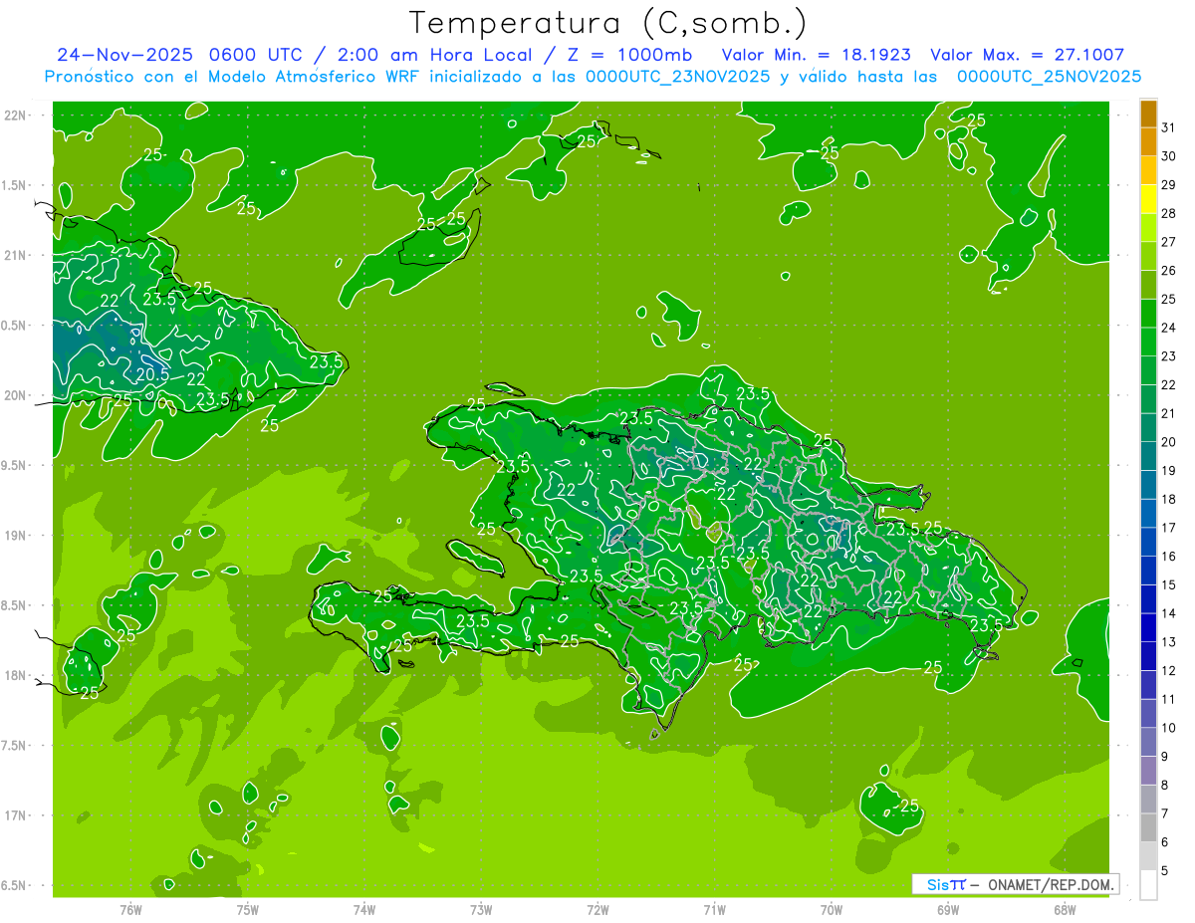Click lime color band between 26 and 27
This screenshot has width=1195, height=923.
[x=1148, y=256]
